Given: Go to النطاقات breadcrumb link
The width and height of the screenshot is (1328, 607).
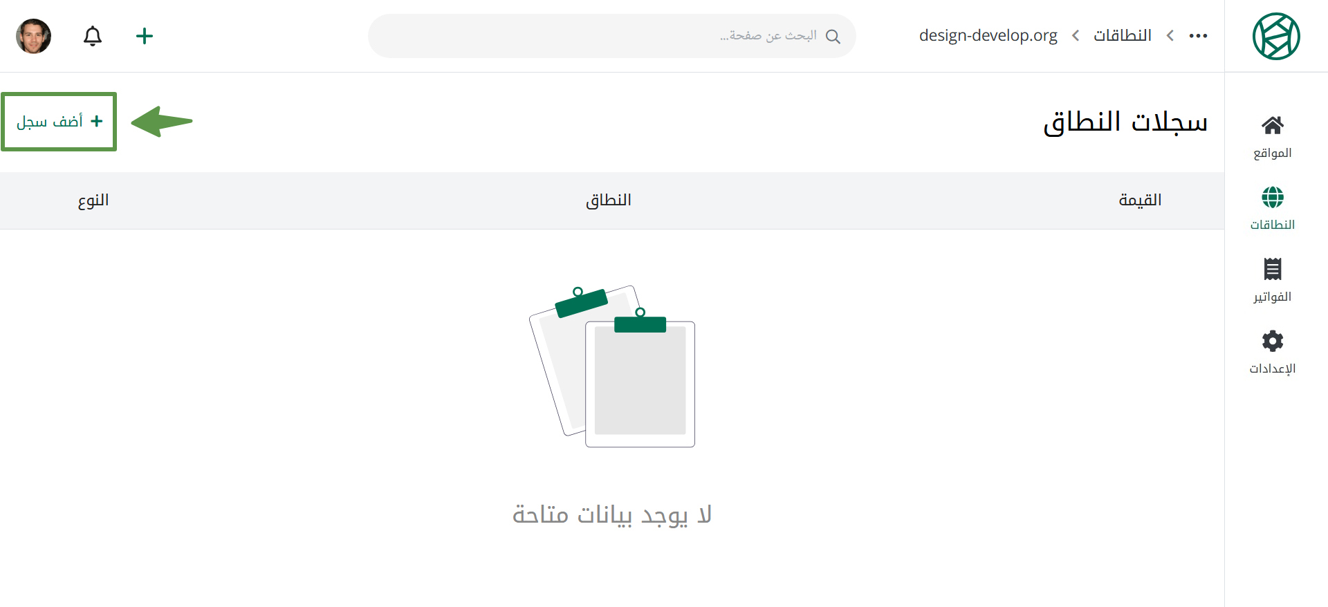Looking at the screenshot, I should click(x=1122, y=35).
